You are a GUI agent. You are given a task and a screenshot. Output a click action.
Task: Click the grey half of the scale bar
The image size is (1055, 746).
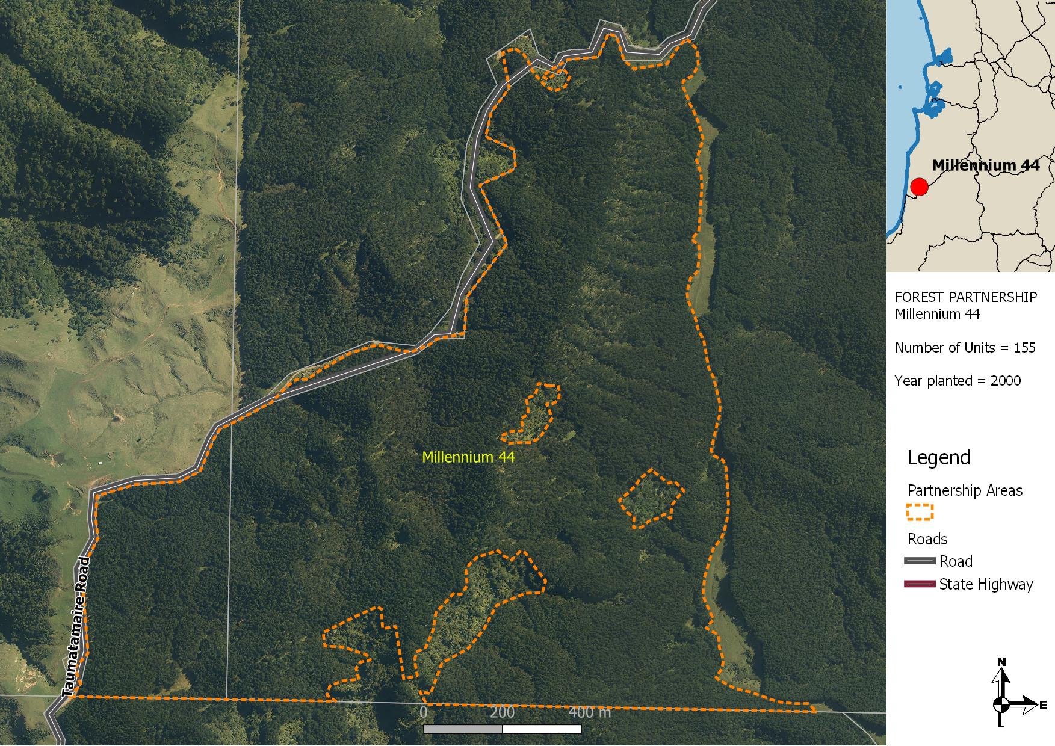[463, 729]
